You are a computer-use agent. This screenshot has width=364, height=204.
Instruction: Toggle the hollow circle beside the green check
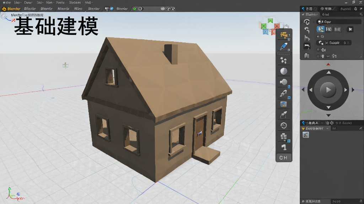140,9
